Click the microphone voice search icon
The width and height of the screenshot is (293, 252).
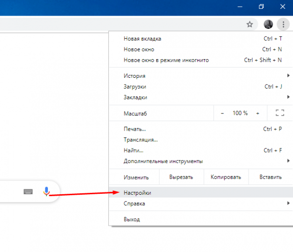coord(46,191)
